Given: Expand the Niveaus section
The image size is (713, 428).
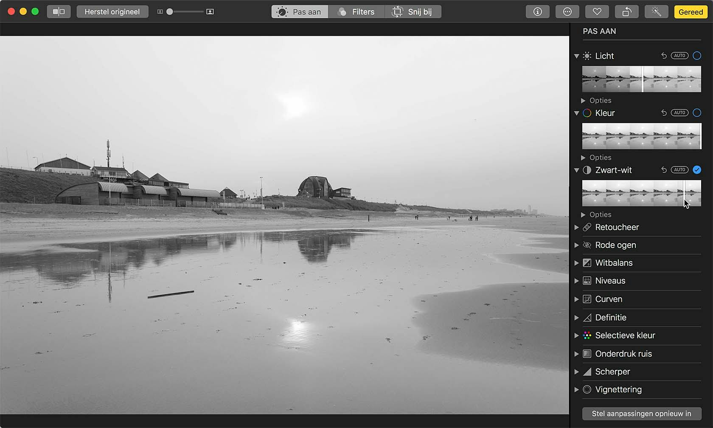Looking at the screenshot, I should point(576,281).
